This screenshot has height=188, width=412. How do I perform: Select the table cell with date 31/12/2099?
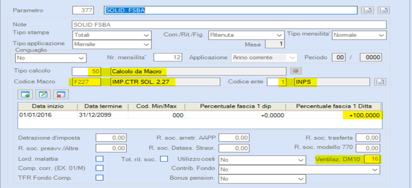click(103, 115)
